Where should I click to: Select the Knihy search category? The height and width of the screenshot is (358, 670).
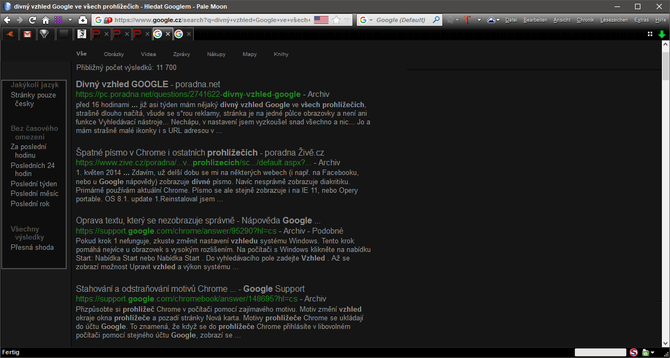(x=281, y=54)
